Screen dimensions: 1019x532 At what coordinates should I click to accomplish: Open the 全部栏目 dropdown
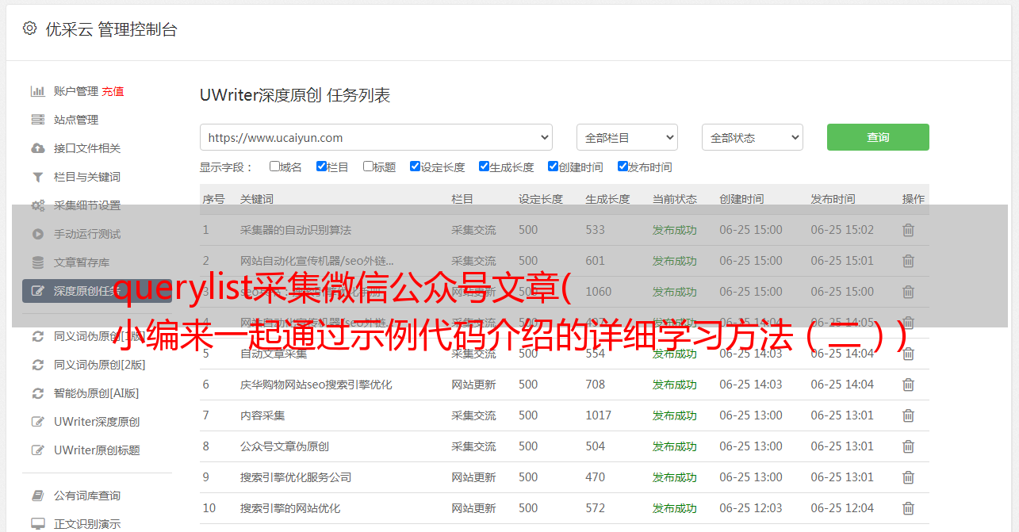626,137
